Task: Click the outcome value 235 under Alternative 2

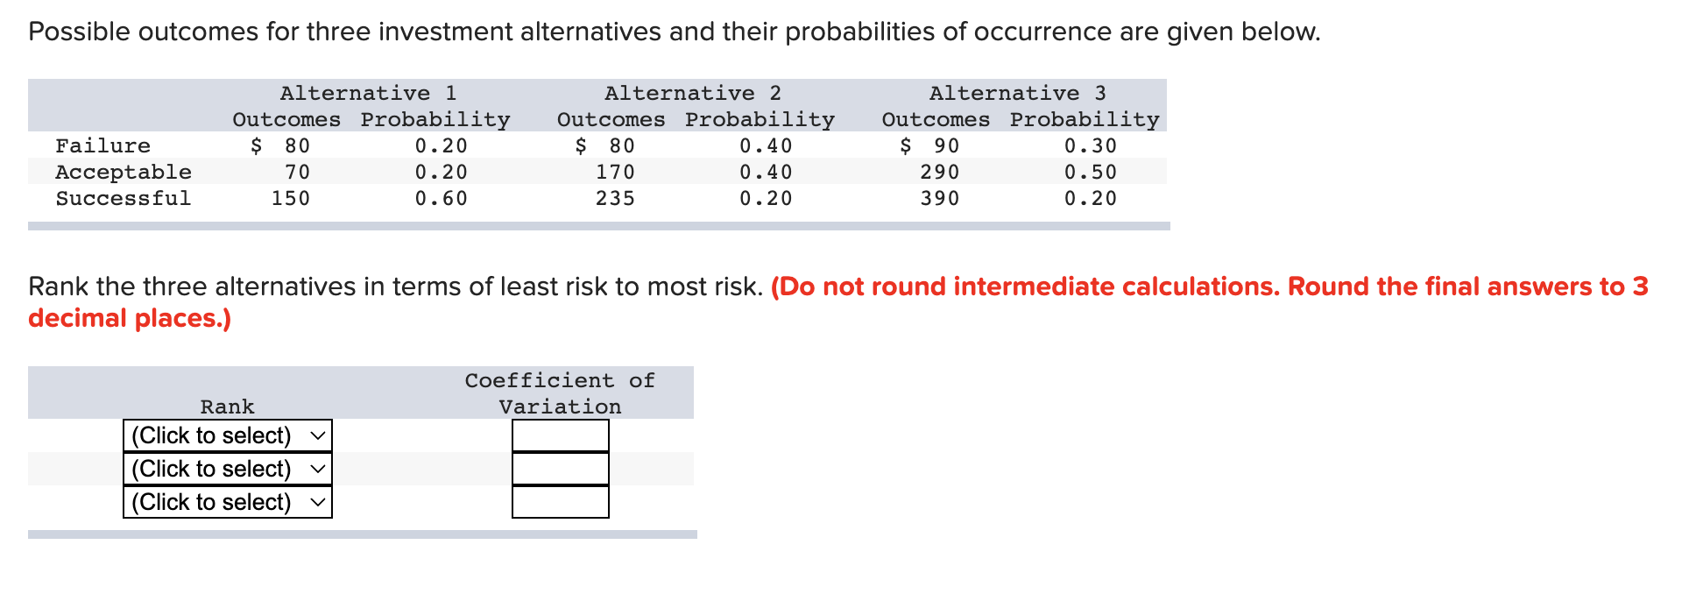Action: 615,198
